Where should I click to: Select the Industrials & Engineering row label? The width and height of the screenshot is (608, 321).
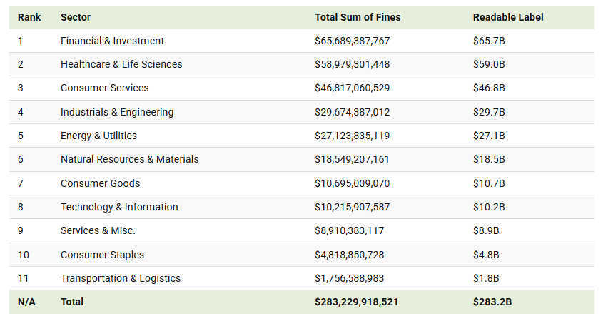117,112
